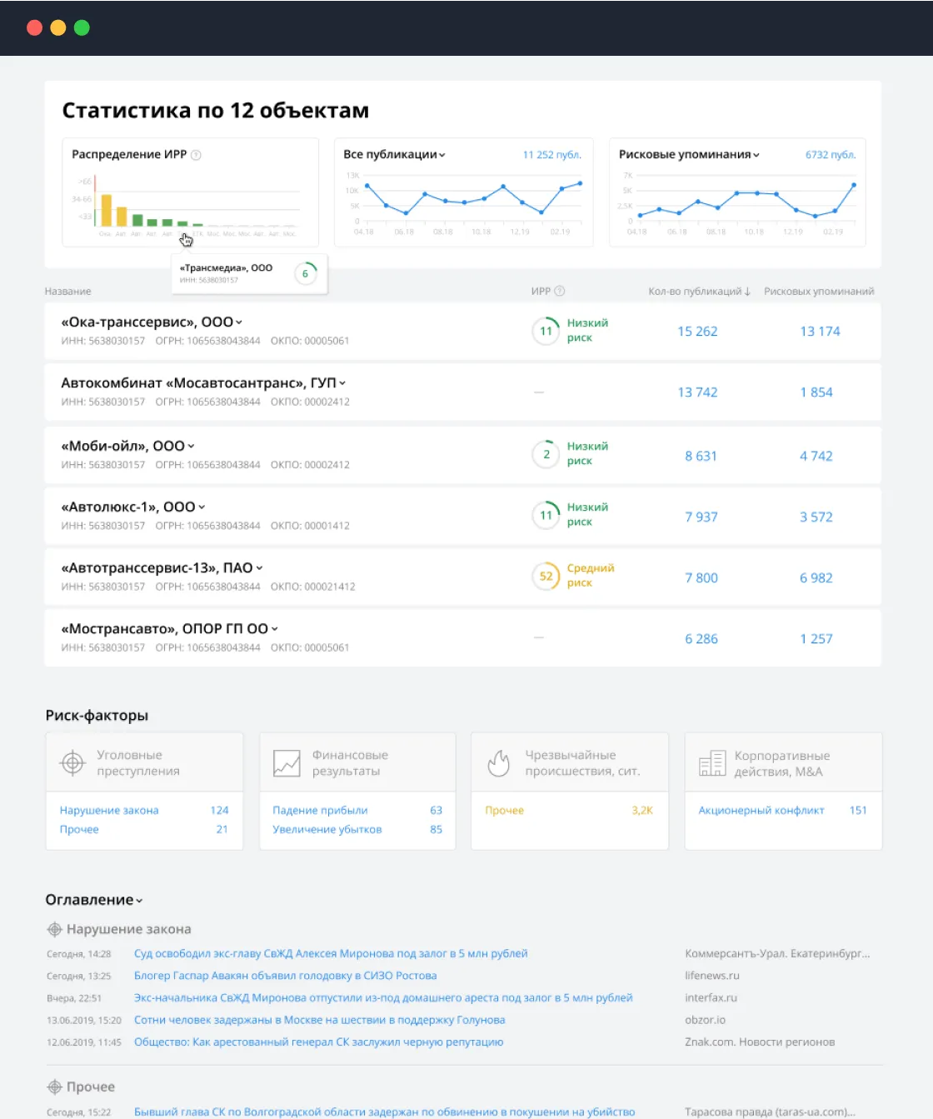
Task: Click the target icon next to Нарушение закона heading
Action: pos(54,929)
